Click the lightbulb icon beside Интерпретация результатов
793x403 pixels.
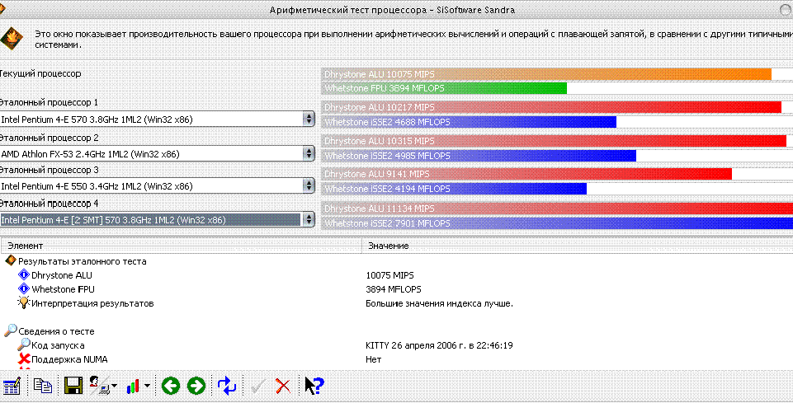24,302
